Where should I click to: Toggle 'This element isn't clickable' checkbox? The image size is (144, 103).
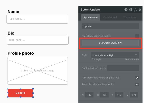(x=137, y=36)
